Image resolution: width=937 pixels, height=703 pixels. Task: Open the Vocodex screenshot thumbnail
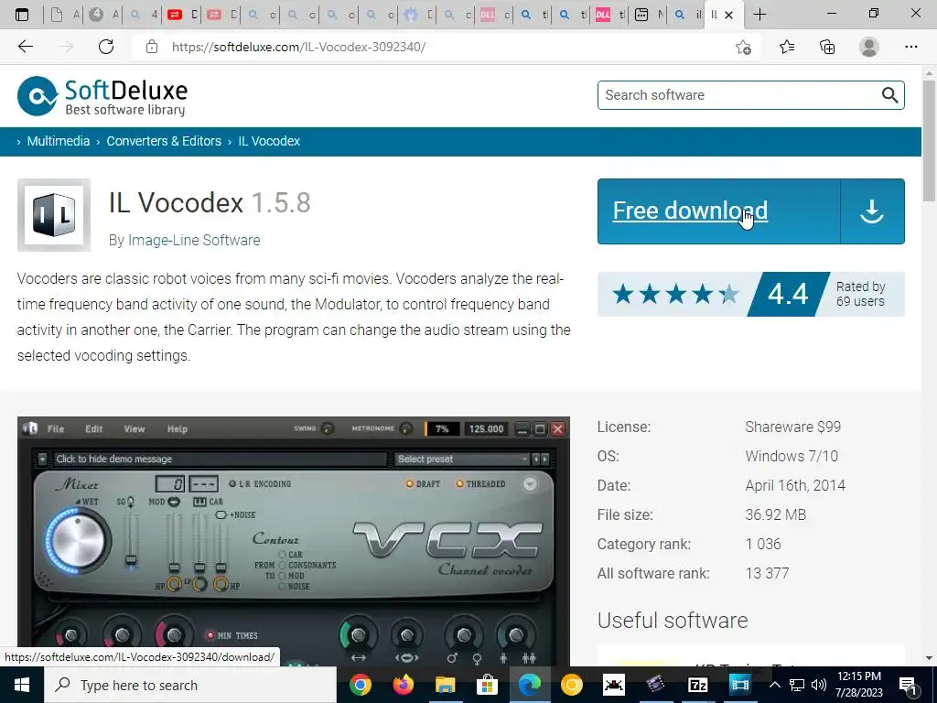294,541
